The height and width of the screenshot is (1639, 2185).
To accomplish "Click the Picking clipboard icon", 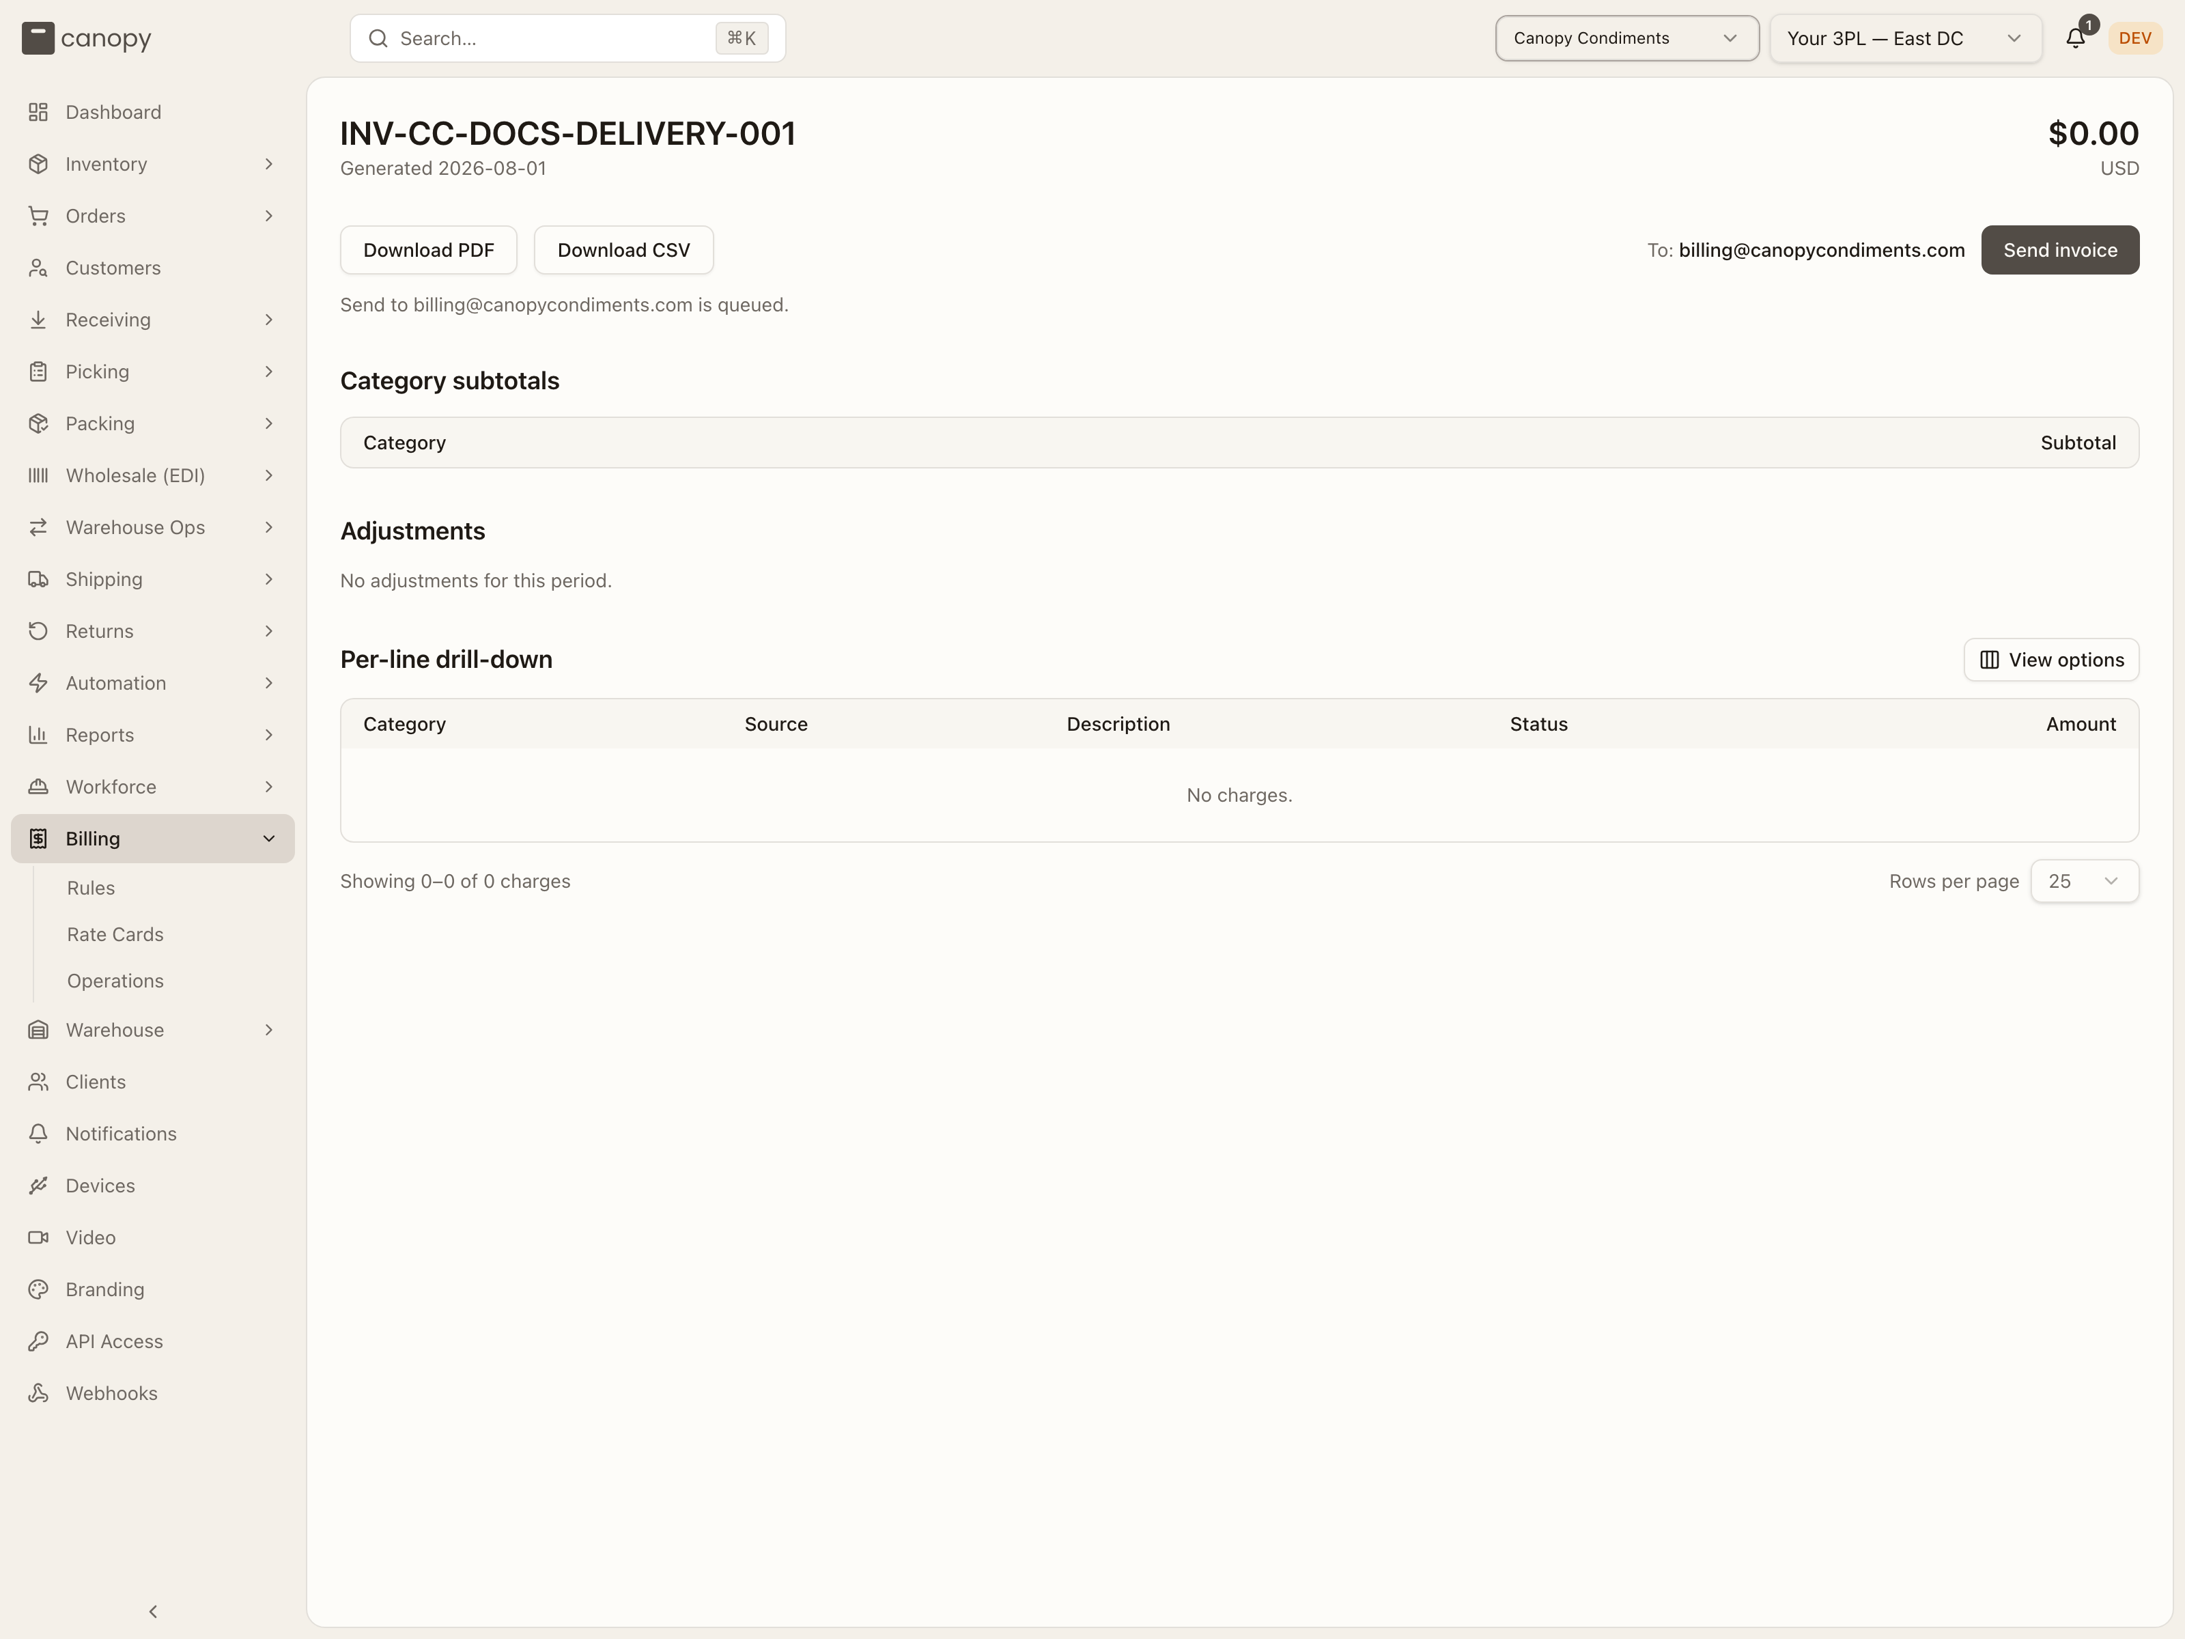I will click(x=38, y=372).
